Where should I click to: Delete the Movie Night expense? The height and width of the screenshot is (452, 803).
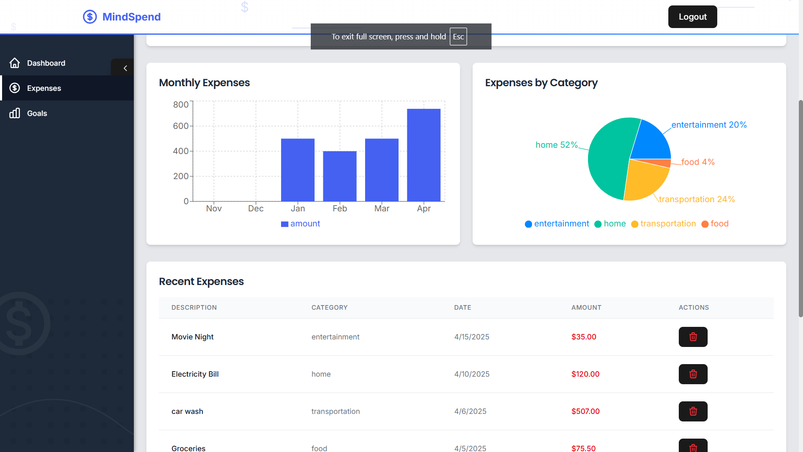click(x=693, y=337)
